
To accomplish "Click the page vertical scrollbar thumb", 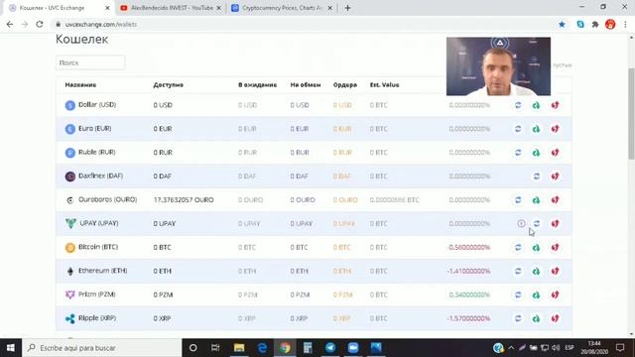I will coord(631,113).
